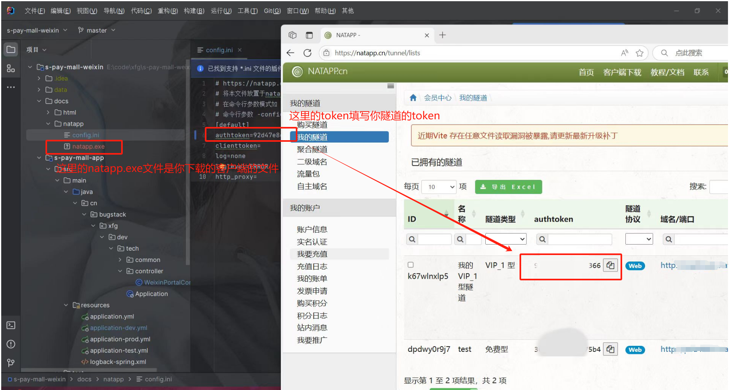Open the 客户端下载 link in the header
This screenshot has height=390, width=730.
tap(622, 72)
